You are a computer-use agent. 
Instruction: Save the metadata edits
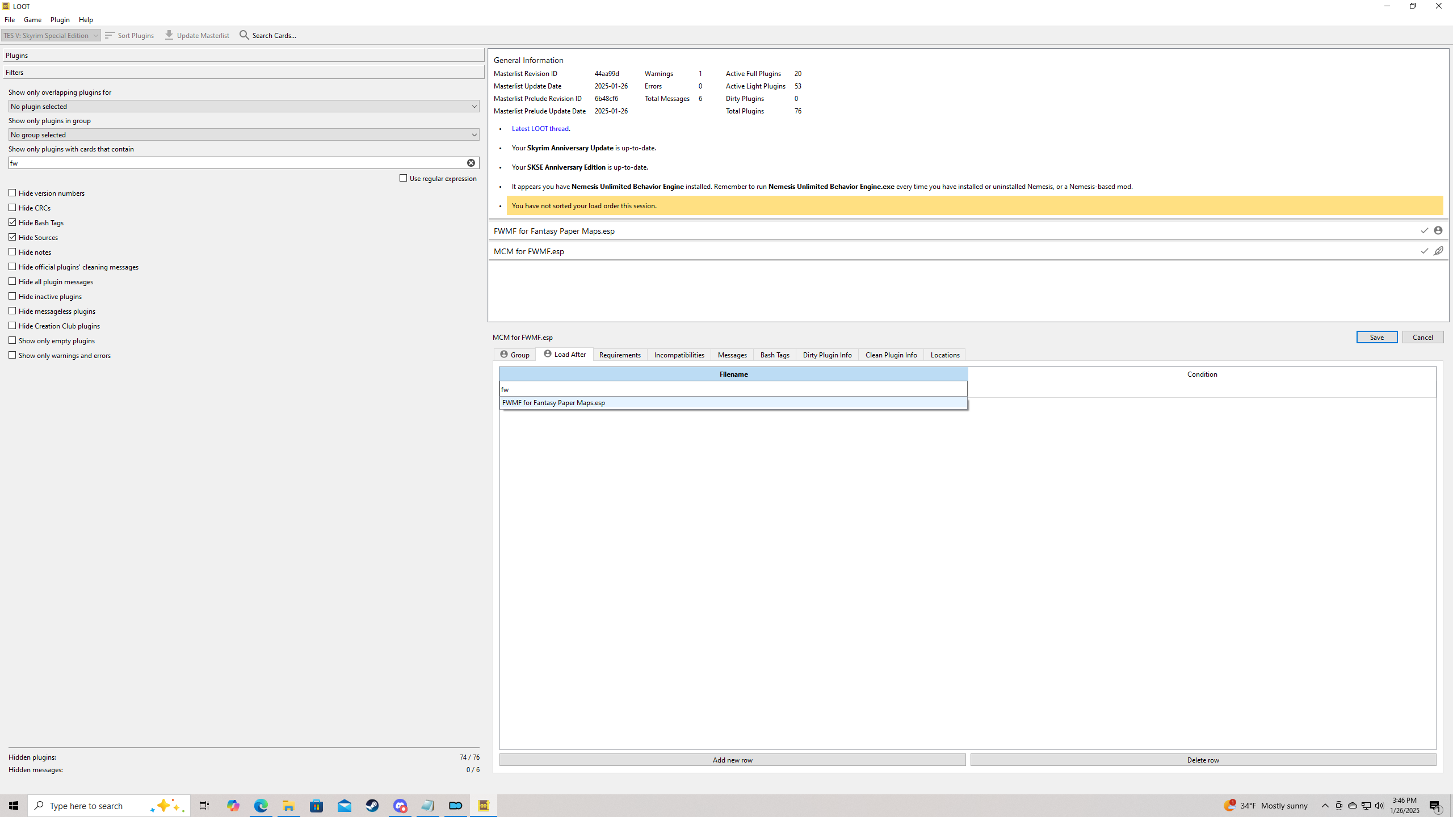pyautogui.click(x=1376, y=337)
